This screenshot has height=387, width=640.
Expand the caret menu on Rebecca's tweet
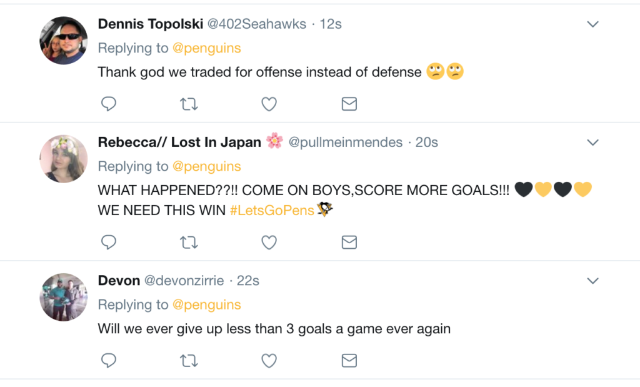point(592,143)
